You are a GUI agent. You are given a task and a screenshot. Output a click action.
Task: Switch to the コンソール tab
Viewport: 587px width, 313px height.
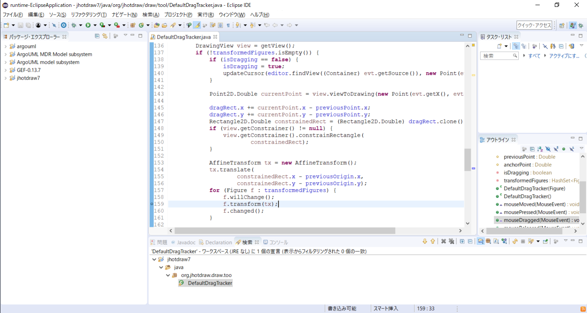275,242
